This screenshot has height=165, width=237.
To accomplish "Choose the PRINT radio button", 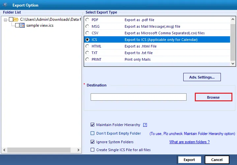I will 87,59.
